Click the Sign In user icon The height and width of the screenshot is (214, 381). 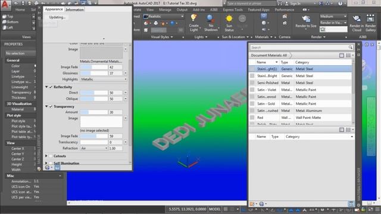coord(286,4)
